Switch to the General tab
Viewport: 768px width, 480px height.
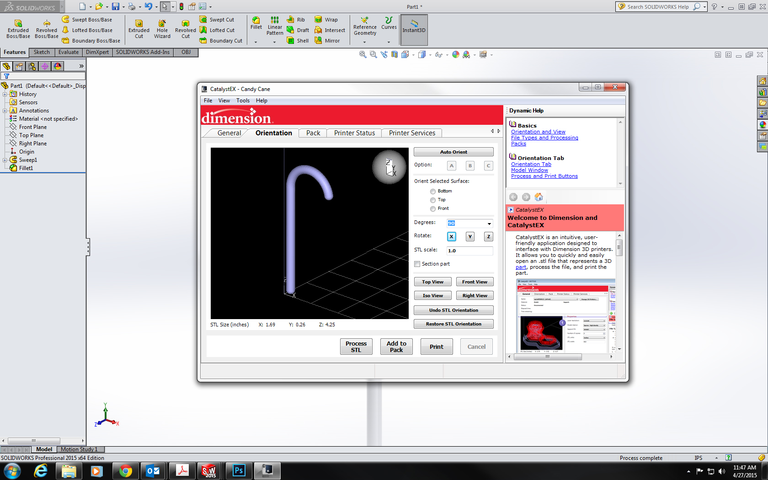(229, 133)
